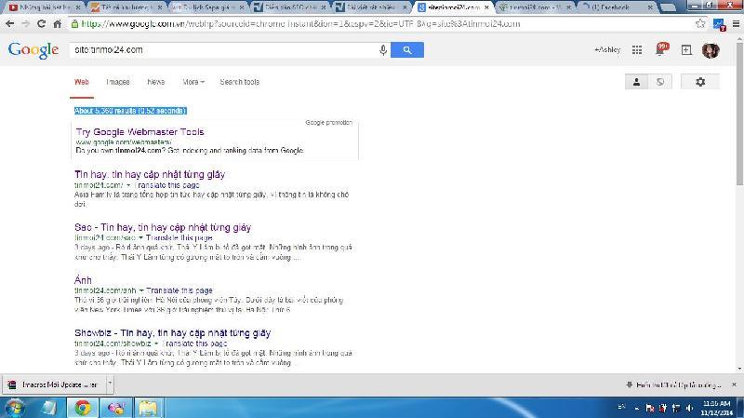744x418 pixels.
Task: Click the address bar URL
Action: click(300, 24)
